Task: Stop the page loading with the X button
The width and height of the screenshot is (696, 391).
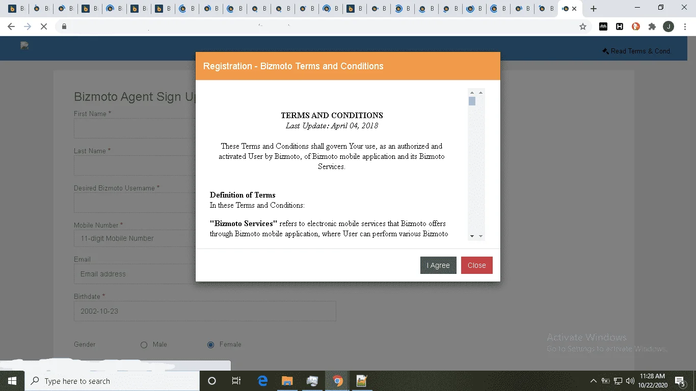Action: [44, 26]
